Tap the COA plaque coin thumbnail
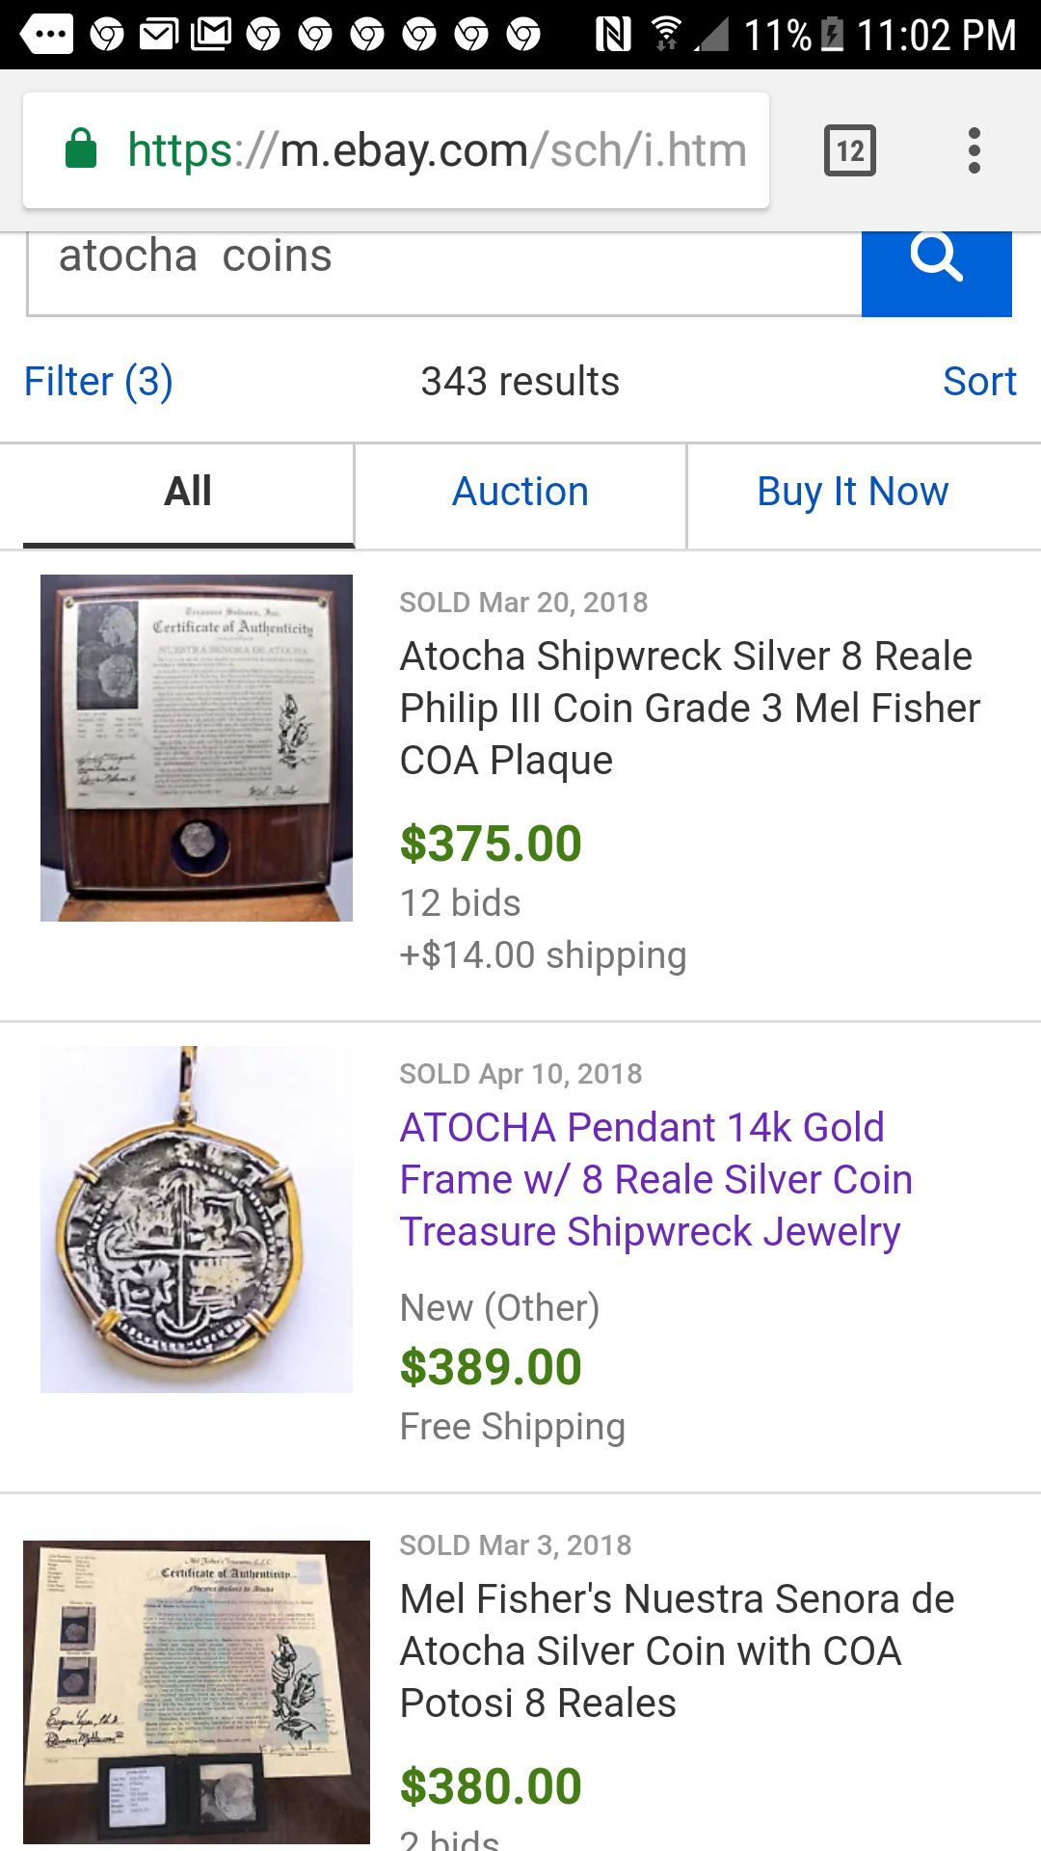Screen dimensions: 1041x1851 (197, 748)
